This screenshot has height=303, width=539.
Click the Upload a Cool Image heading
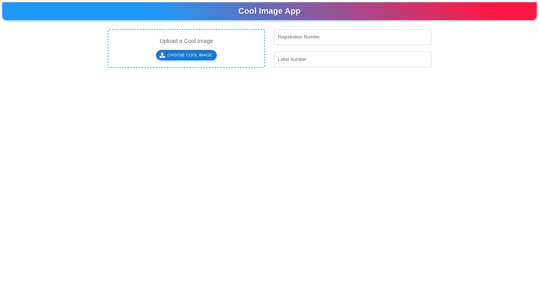[186, 41]
